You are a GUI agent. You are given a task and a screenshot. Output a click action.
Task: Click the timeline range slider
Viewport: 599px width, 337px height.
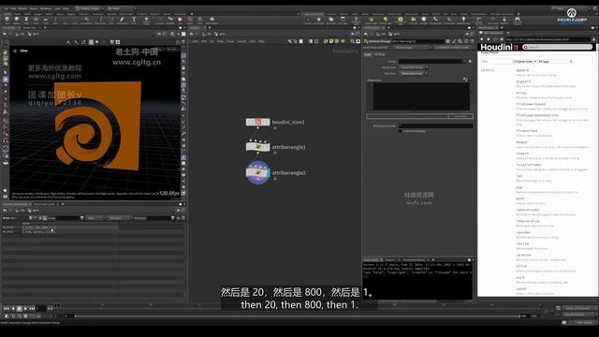(x=298, y=316)
